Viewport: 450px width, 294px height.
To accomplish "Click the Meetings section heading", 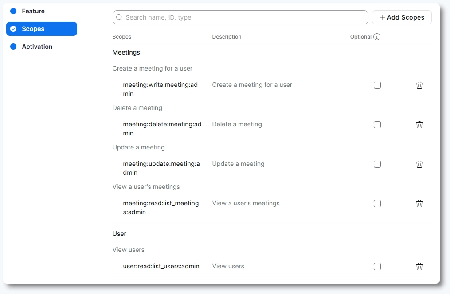I will click(x=126, y=52).
